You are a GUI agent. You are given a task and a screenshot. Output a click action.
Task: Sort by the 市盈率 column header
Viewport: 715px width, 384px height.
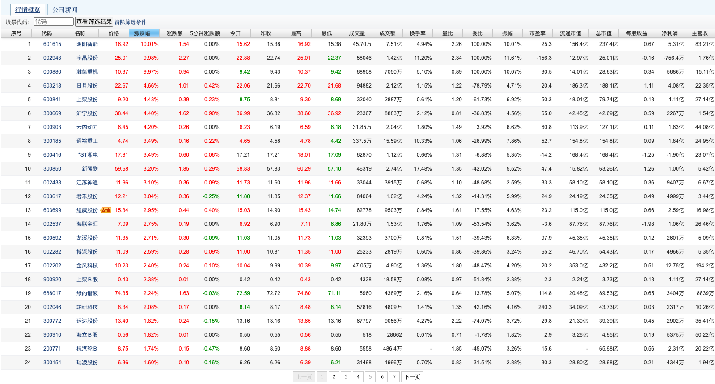pyautogui.click(x=537, y=33)
